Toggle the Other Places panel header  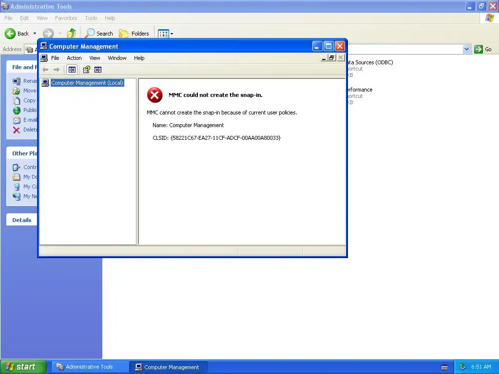(22, 153)
